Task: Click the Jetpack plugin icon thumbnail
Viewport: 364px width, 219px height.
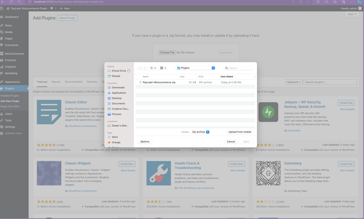Action: coord(268,112)
